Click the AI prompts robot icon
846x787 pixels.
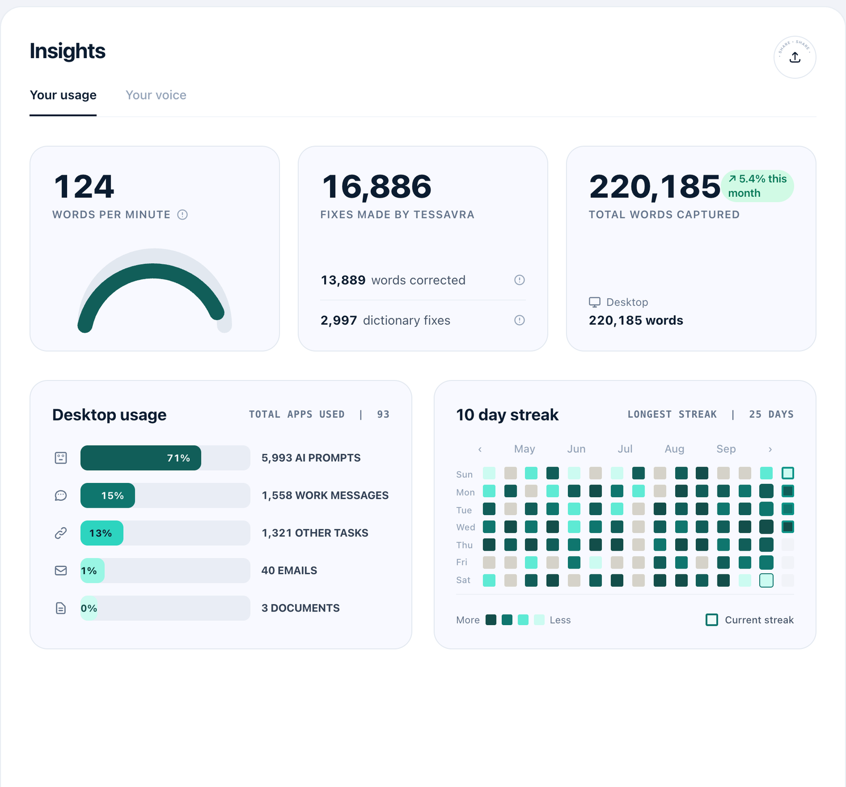point(61,458)
